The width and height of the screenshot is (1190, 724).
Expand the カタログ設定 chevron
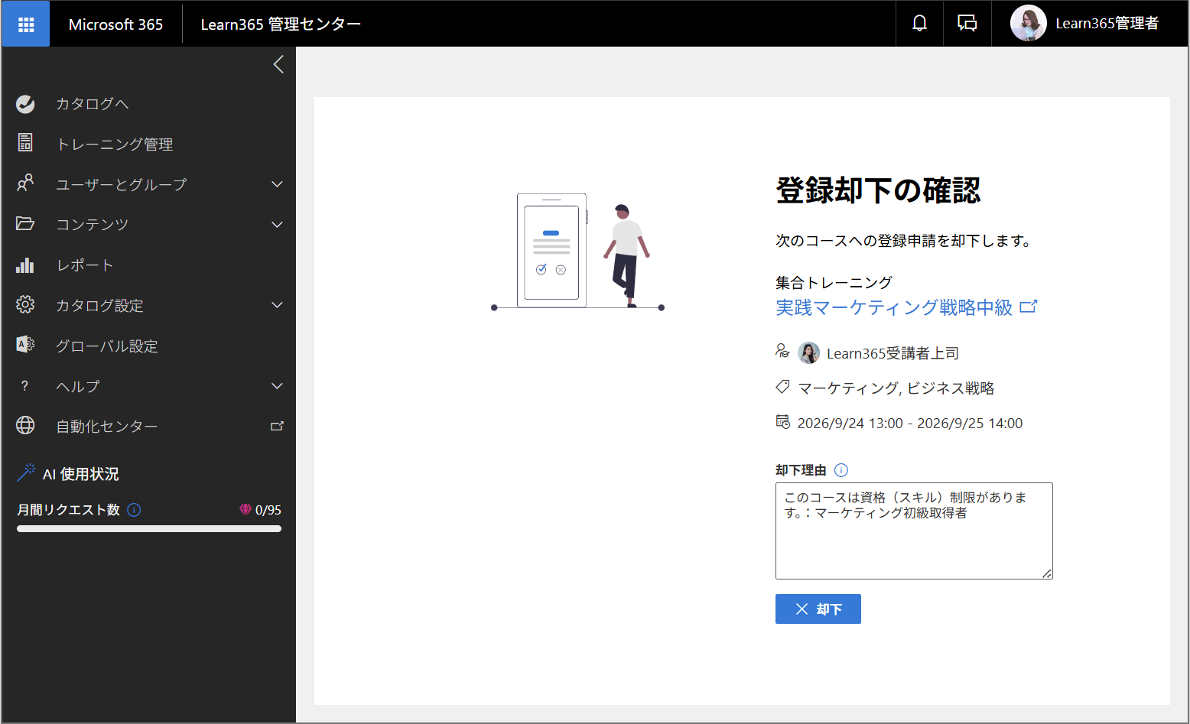278,305
